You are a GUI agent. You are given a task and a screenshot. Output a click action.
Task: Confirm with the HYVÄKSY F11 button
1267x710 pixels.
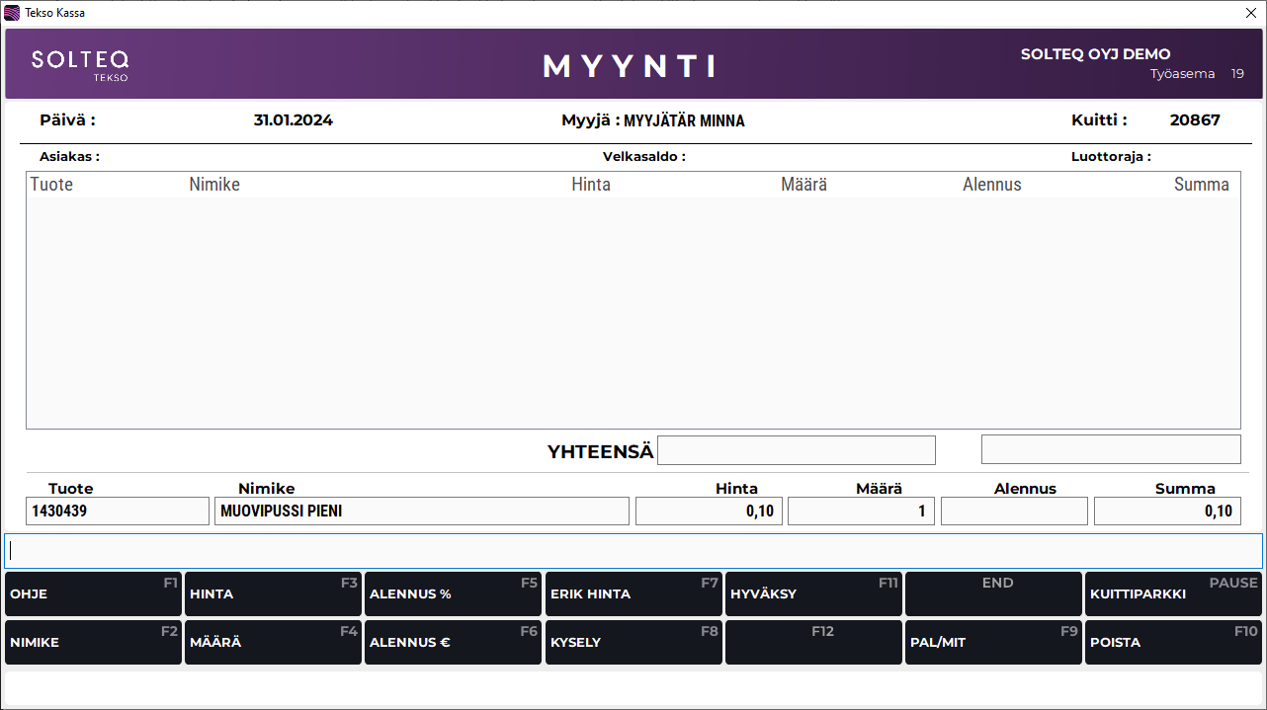[813, 593]
